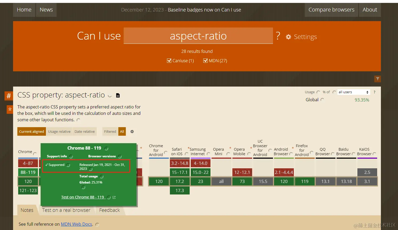Focus the aspect-ratio search field

point(198,36)
